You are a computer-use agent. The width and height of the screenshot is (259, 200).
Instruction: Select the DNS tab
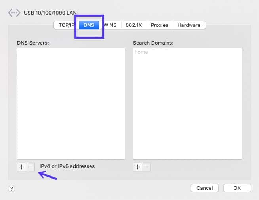[89, 25]
